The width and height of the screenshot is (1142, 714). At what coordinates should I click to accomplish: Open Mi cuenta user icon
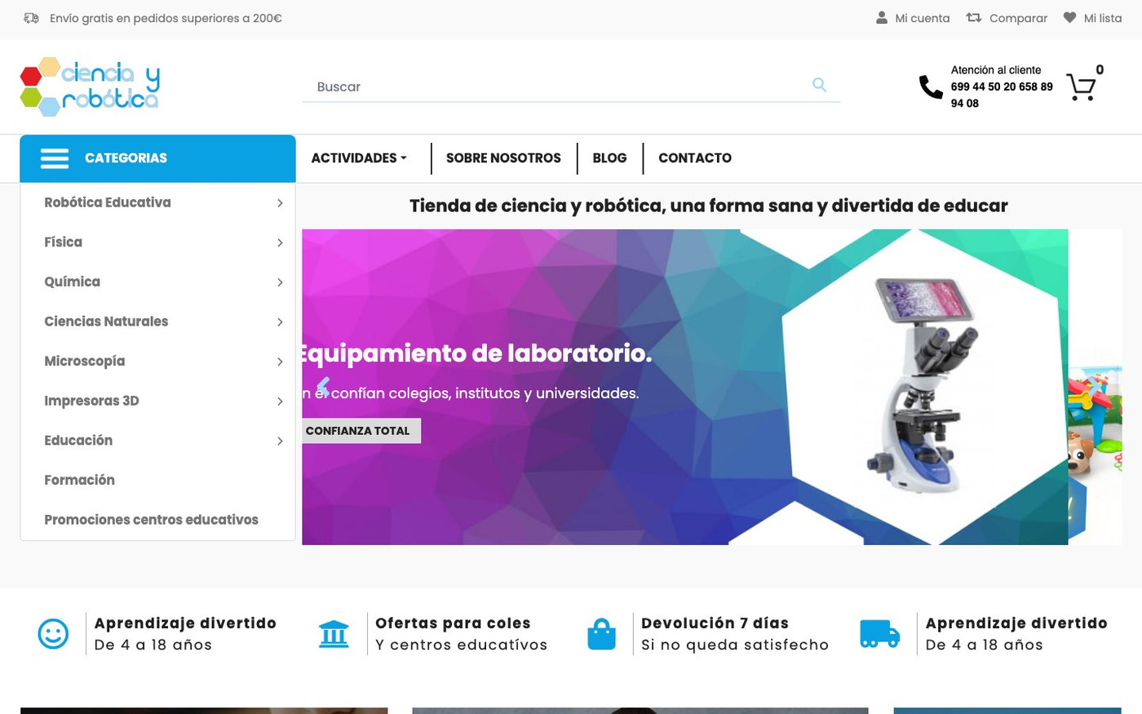(x=882, y=17)
